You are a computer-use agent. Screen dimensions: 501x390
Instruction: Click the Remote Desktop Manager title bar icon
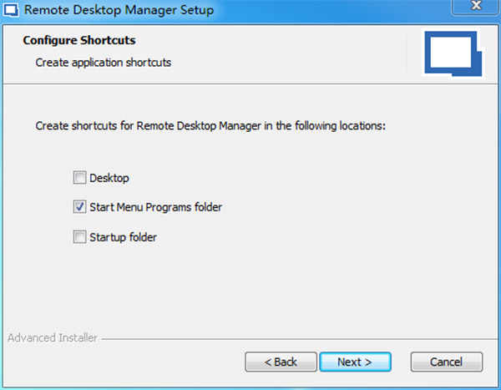pos(12,11)
